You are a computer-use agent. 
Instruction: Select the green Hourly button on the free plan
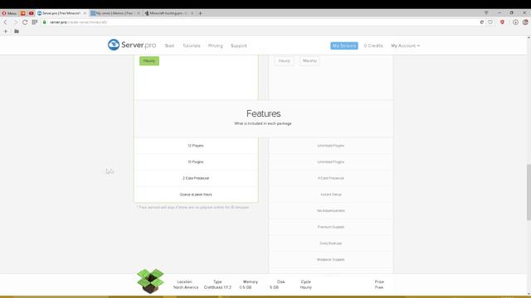point(149,60)
